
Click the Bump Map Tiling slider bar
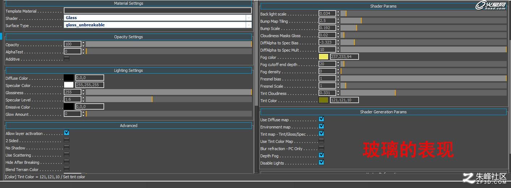coord(423,21)
